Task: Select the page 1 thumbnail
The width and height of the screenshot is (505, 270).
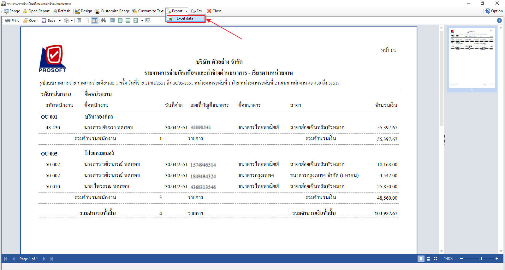Action: (472, 58)
